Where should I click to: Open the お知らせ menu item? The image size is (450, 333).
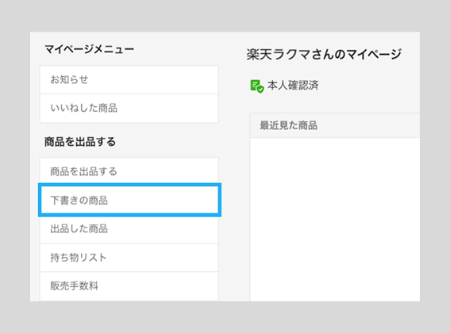click(129, 80)
